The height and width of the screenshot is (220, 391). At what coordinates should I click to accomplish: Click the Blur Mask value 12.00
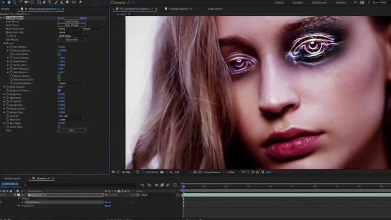point(62,123)
